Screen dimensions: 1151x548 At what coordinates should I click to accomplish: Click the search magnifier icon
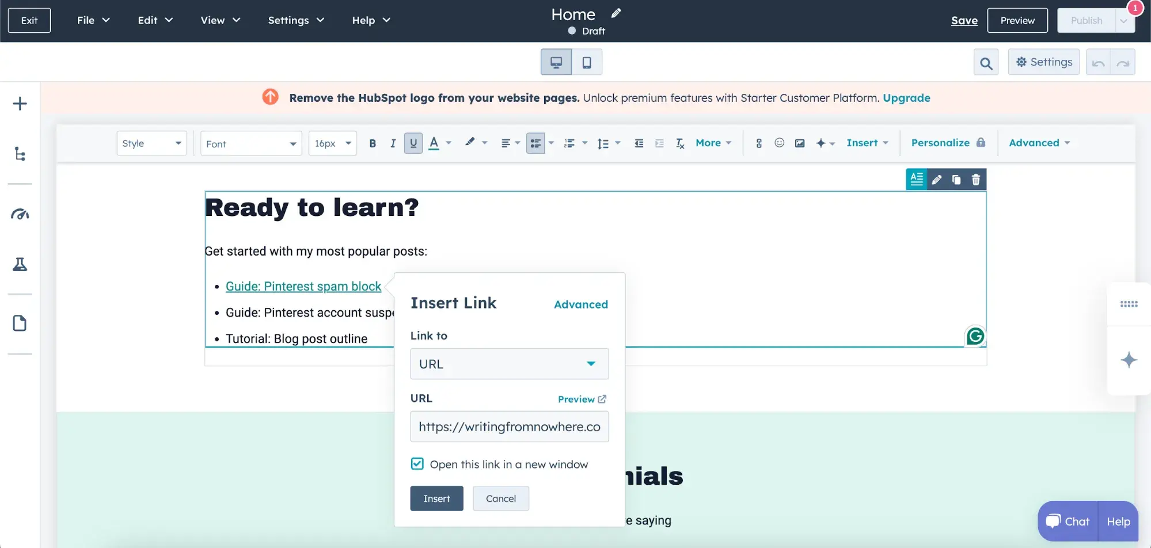[986, 63]
